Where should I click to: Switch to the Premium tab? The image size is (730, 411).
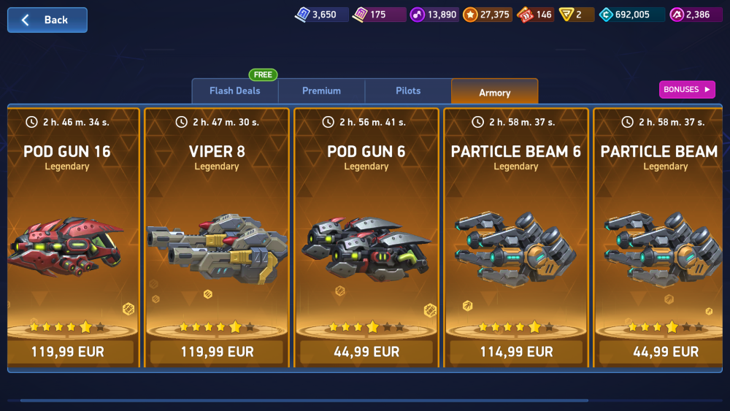click(x=321, y=91)
